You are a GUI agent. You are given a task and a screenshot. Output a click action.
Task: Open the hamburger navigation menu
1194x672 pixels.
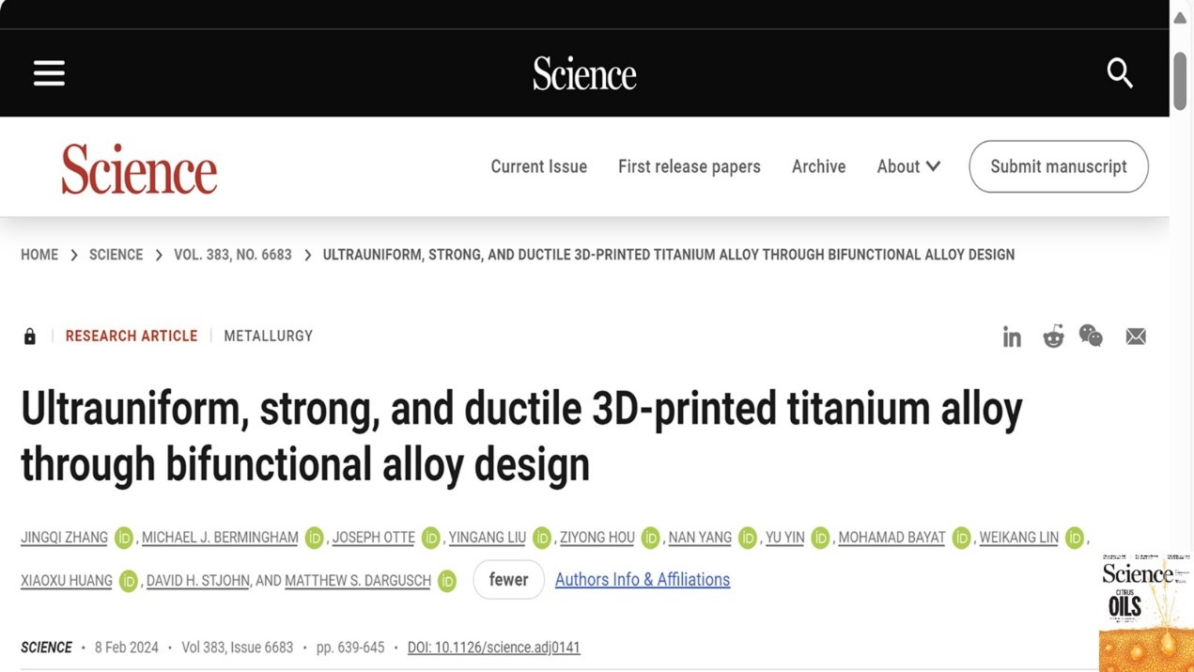49,72
